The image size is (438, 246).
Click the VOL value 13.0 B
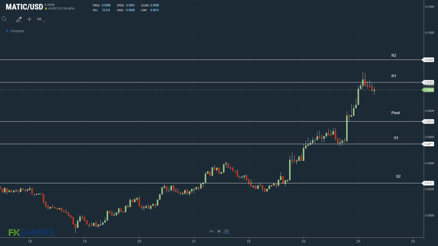click(x=106, y=10)
